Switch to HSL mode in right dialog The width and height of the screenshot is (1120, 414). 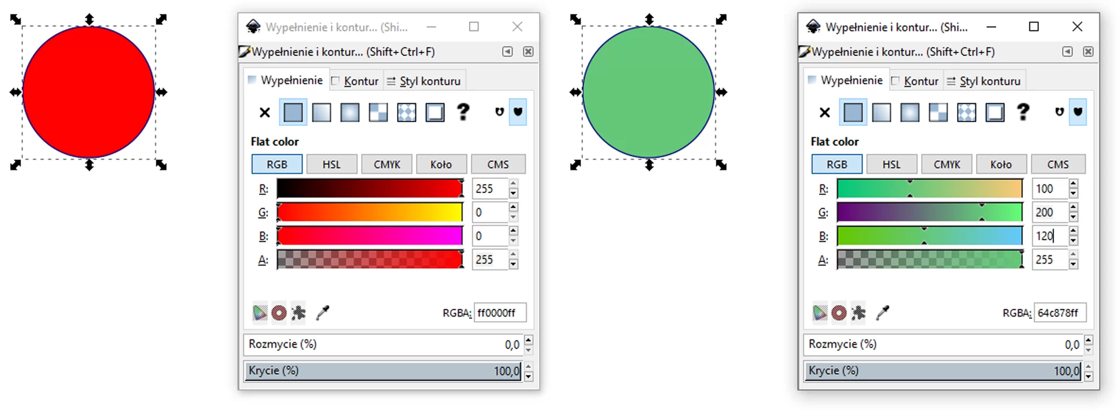pos(892,164)
